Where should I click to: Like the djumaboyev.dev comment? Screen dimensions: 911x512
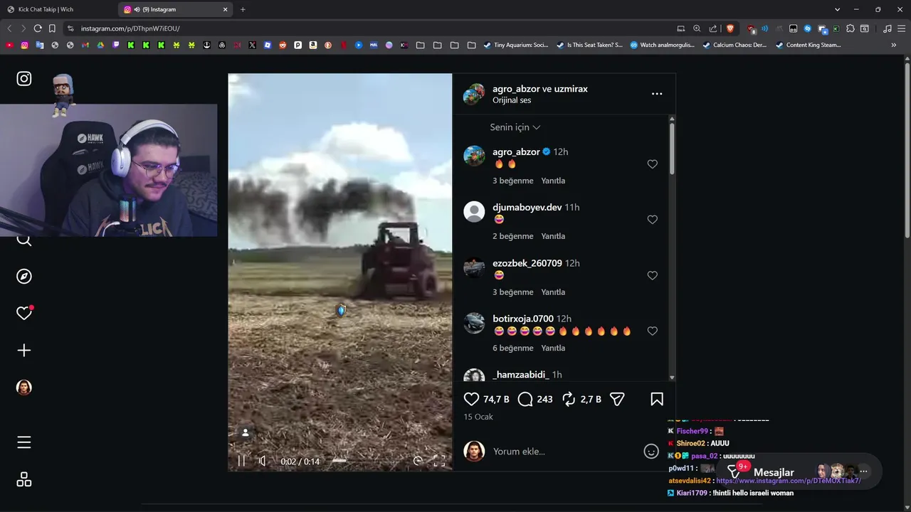(x=652, y=220)
